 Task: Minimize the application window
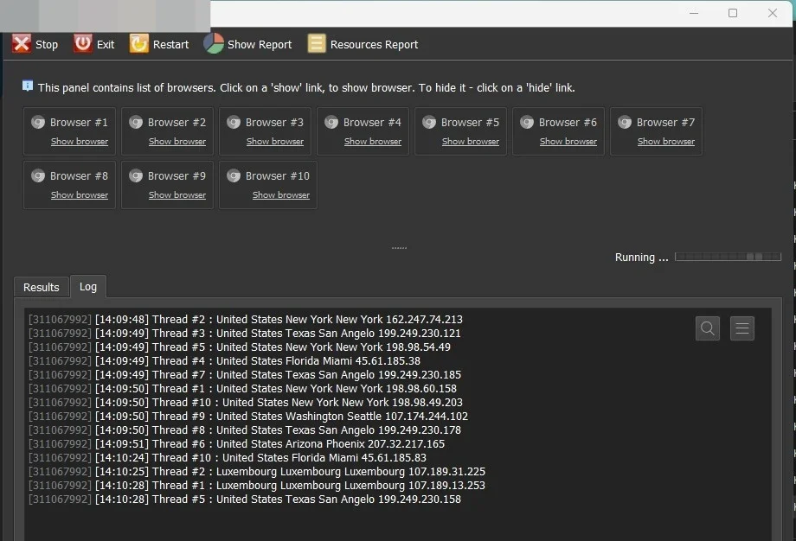694,13
